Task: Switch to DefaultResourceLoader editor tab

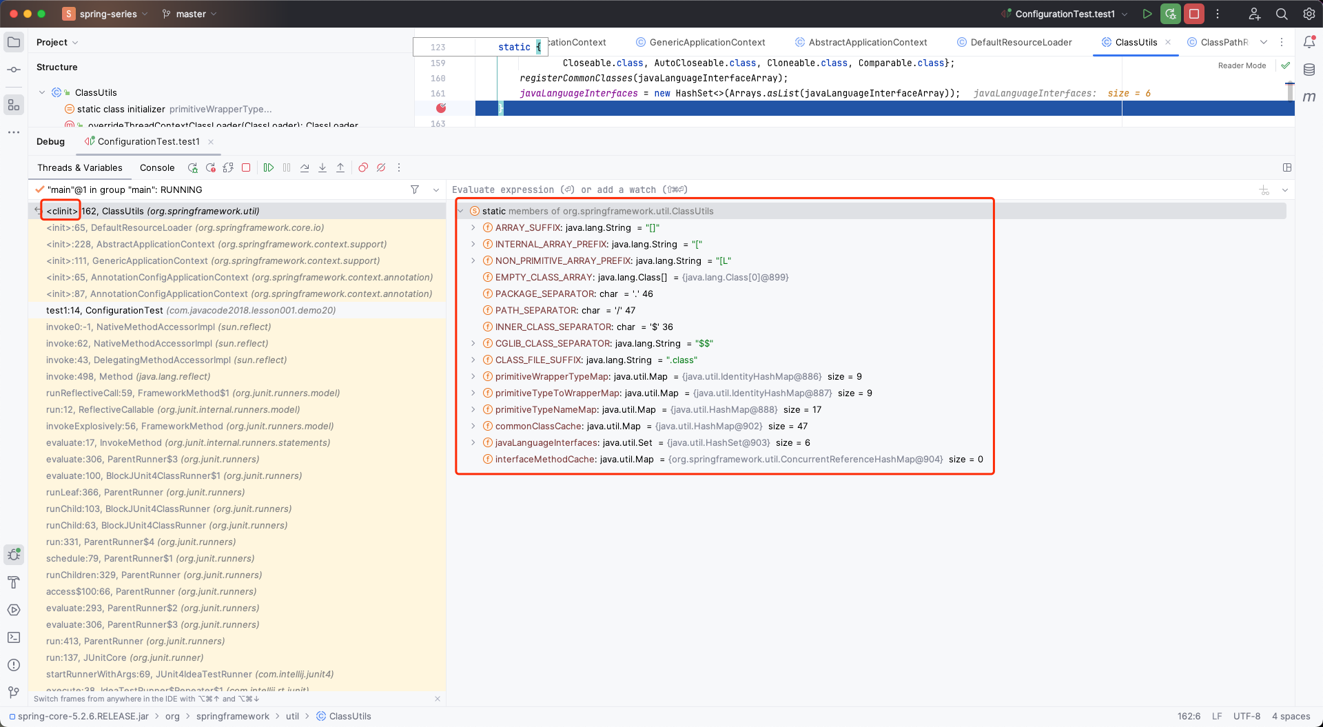Action: pyautogui.click(x=1021, y=42)
